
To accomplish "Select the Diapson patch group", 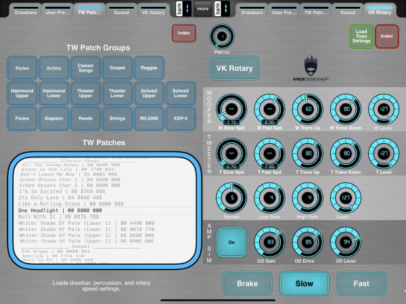I will coord(54,119).
